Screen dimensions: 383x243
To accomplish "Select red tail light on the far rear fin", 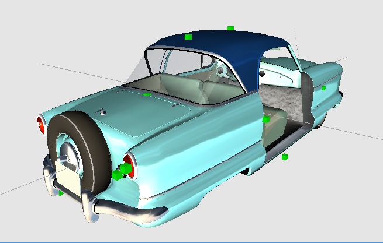I will click(40, 124).
